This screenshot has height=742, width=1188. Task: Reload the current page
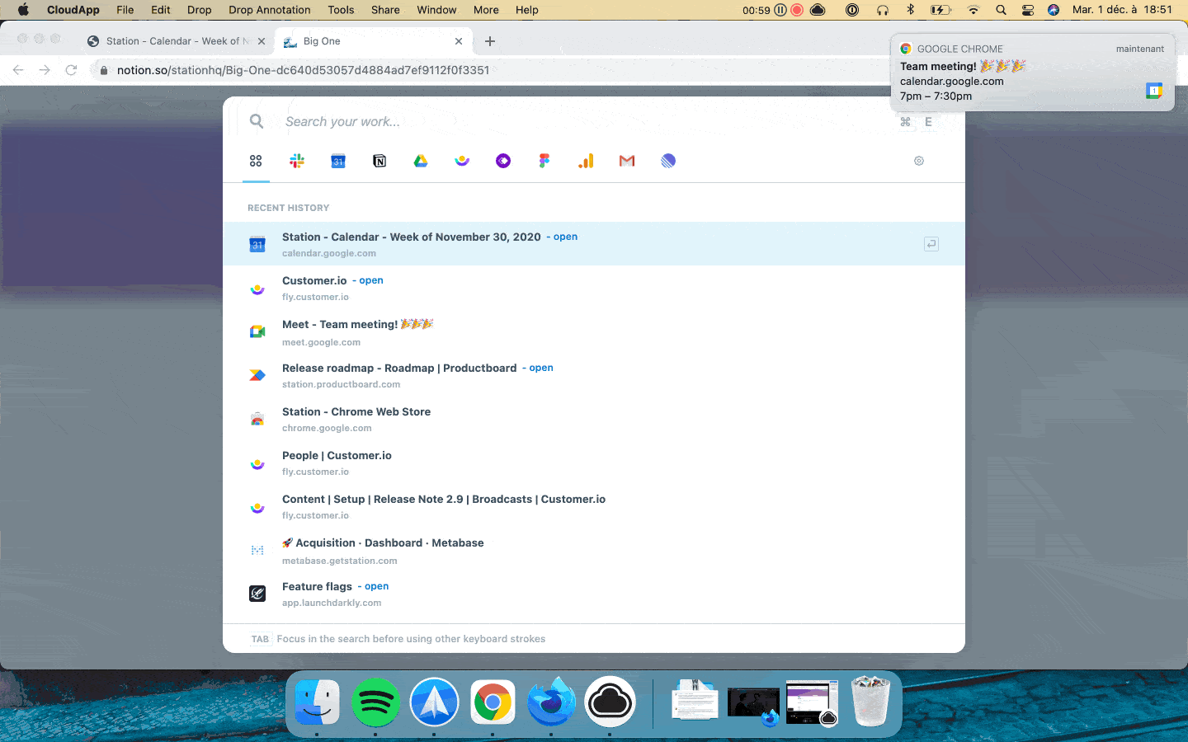click(x=71, y=70)
